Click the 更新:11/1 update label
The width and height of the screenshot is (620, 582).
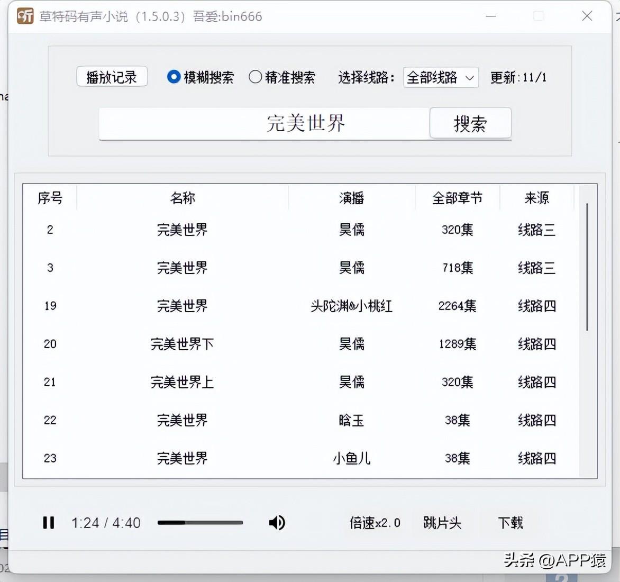pos(518,77)
